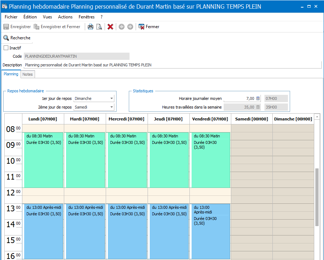
Task: Click Enregistrer et Fermer label
Action: (60, 27)
